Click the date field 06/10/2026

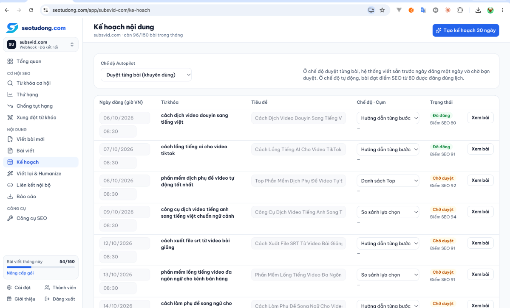125,118
